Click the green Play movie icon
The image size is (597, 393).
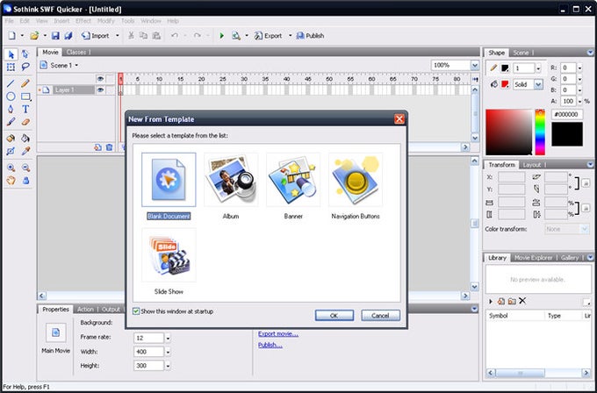(221, 36)
